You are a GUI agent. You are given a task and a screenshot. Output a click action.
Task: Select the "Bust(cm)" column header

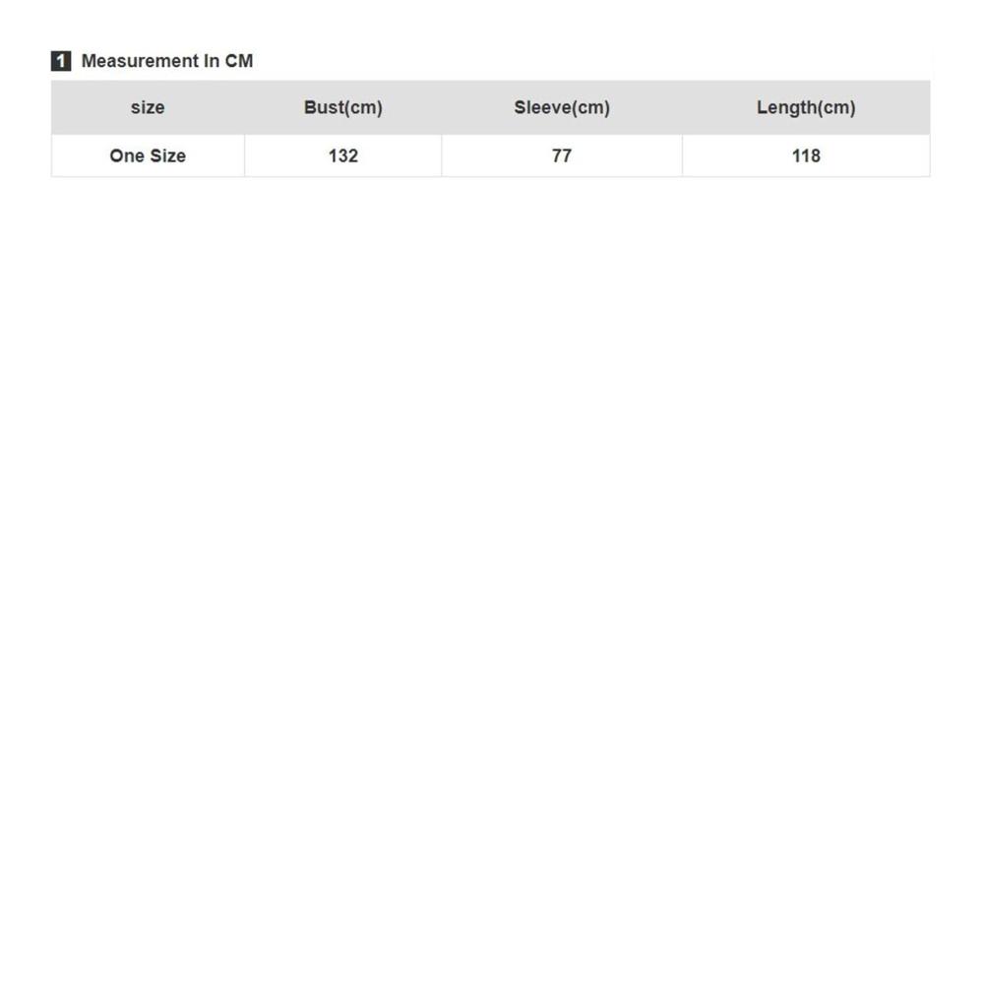click(342, 107)
